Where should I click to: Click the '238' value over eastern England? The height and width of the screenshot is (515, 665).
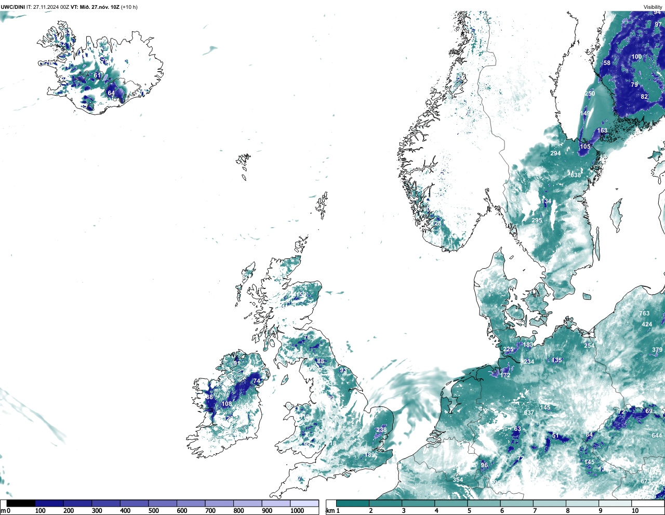coord(381,430)
